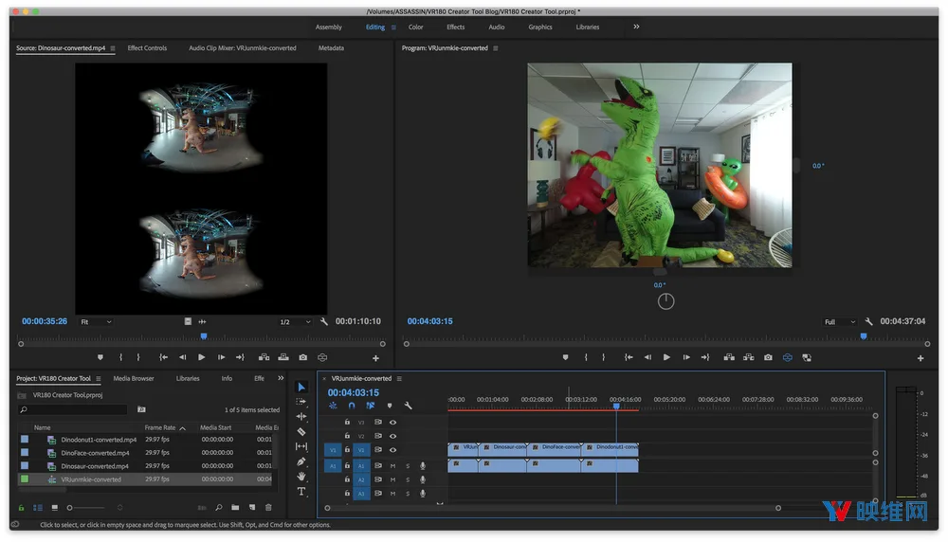Select the Type tool
Screen dimensions: 948x542
(x=301, y=491)
